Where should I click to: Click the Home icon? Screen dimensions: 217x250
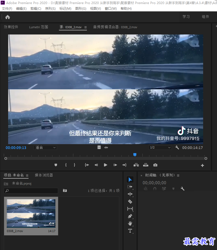point(8,17)
